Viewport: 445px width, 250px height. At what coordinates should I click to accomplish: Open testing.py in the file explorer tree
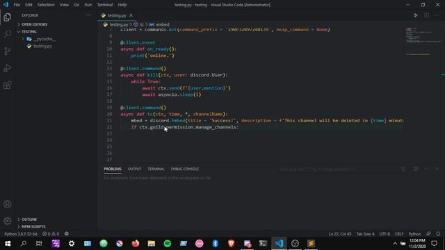(x=42, y=47)
